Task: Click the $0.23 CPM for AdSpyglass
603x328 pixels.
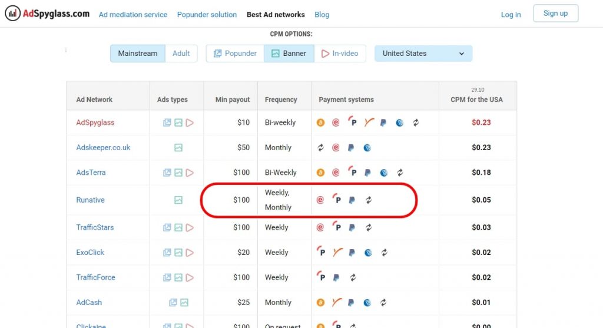Action: [481, 122]
